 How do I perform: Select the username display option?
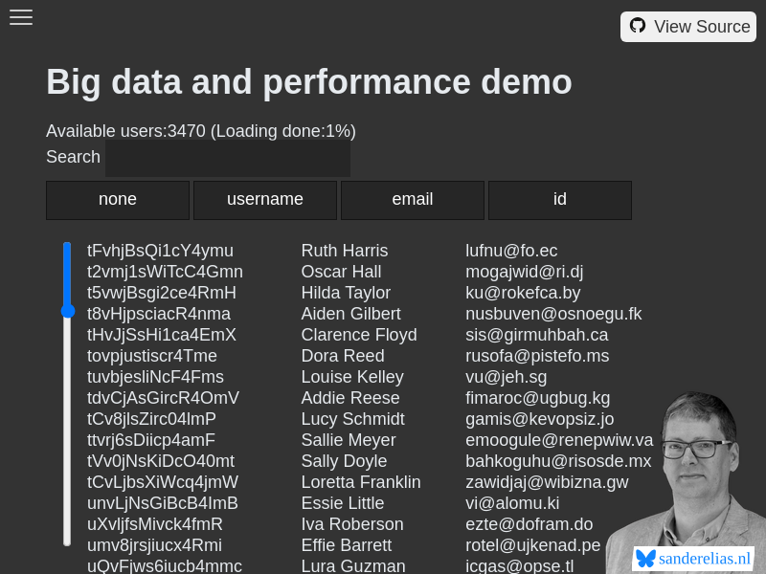click(264, 199)
